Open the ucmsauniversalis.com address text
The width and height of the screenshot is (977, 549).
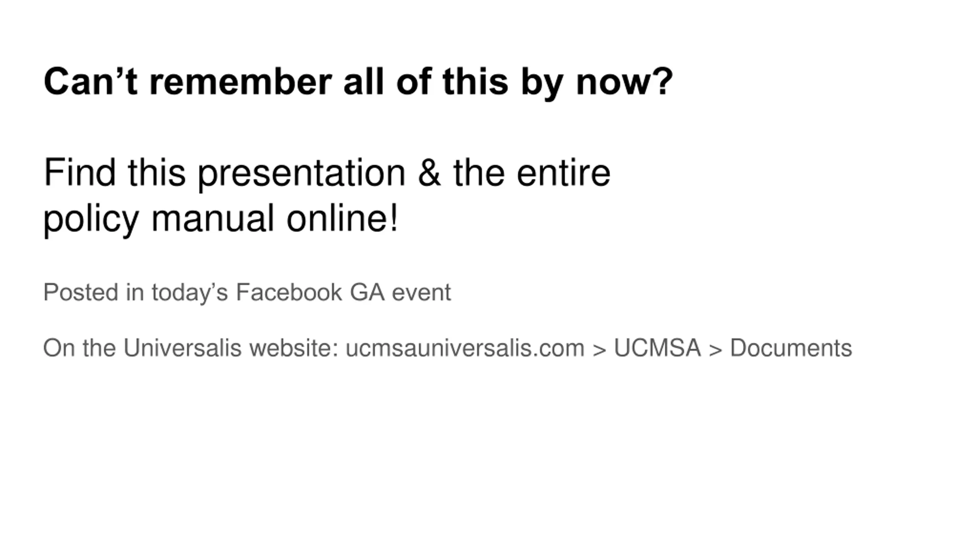[465, 348]
